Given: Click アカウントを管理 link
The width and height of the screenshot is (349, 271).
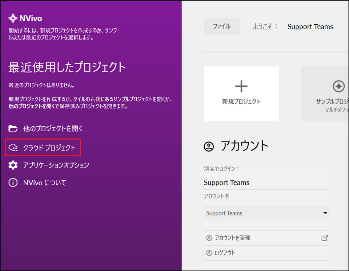Looking at the screenshot, I should 233,238.
